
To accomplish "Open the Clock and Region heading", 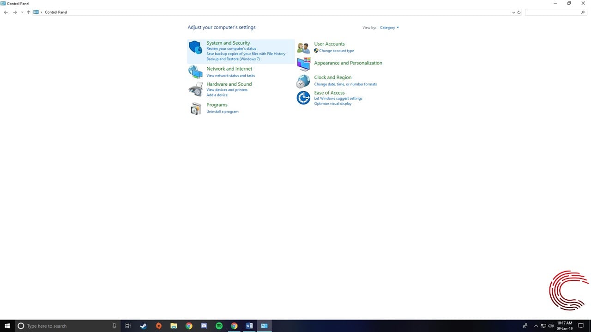I will 333,77.
